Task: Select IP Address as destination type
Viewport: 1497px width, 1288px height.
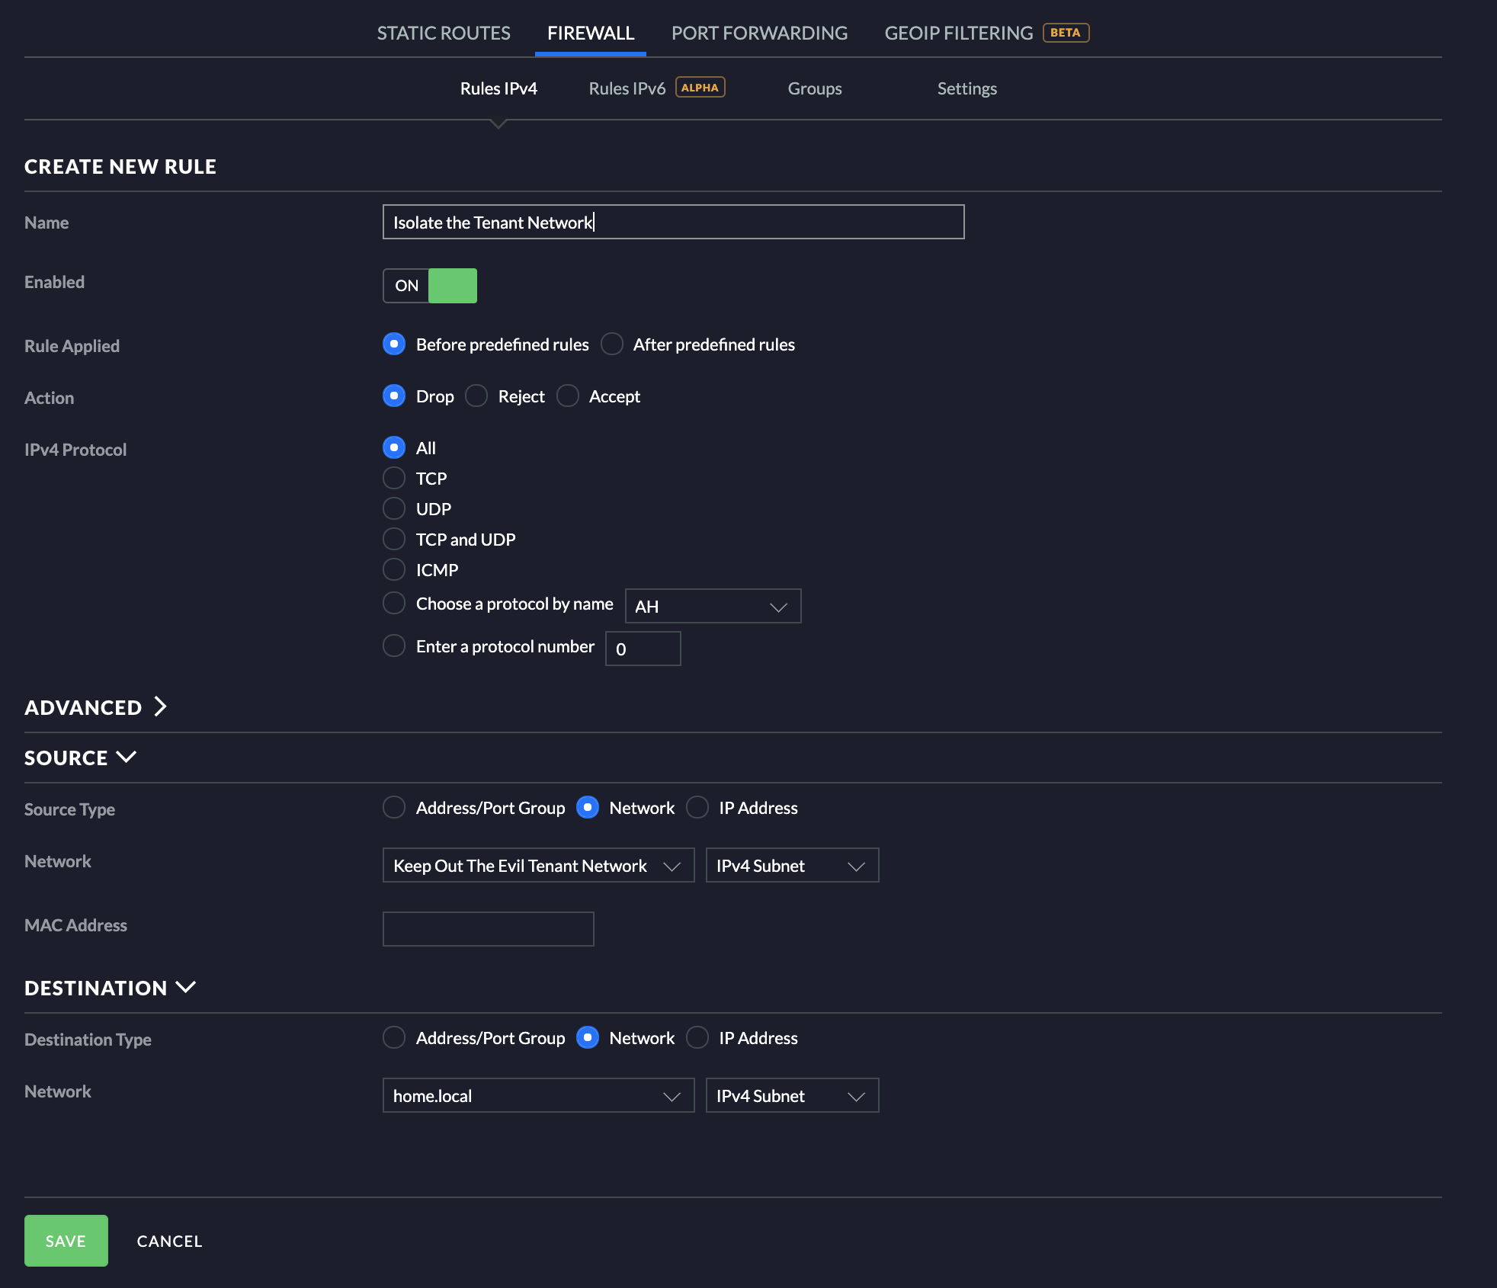Action: (698, 1038)
